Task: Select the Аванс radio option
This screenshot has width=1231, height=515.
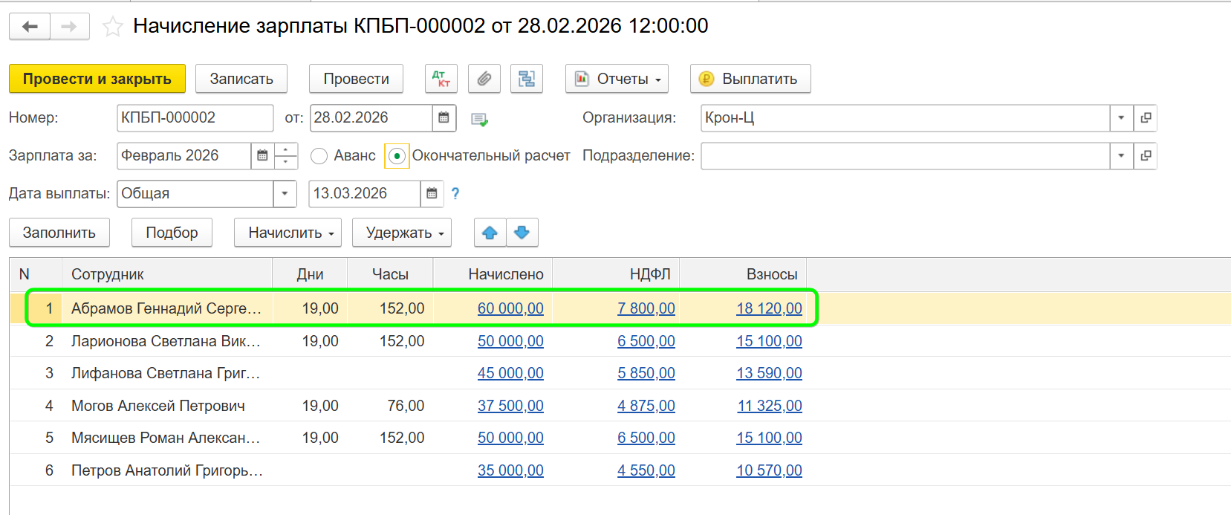Action: click(319, 156)
